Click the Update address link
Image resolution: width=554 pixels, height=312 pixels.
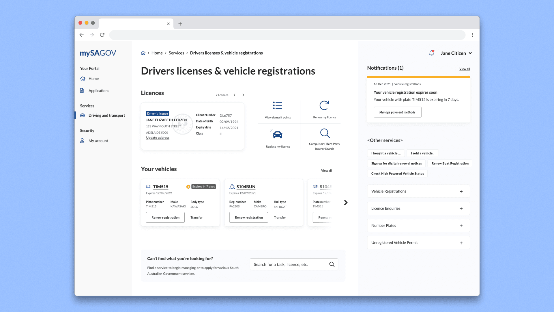pos(158,138)
